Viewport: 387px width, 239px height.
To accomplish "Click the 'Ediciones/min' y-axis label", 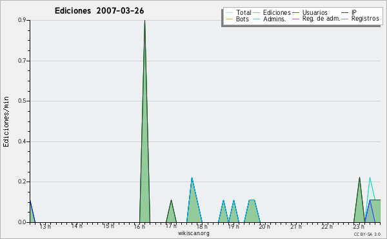I will tap(6, 121).
